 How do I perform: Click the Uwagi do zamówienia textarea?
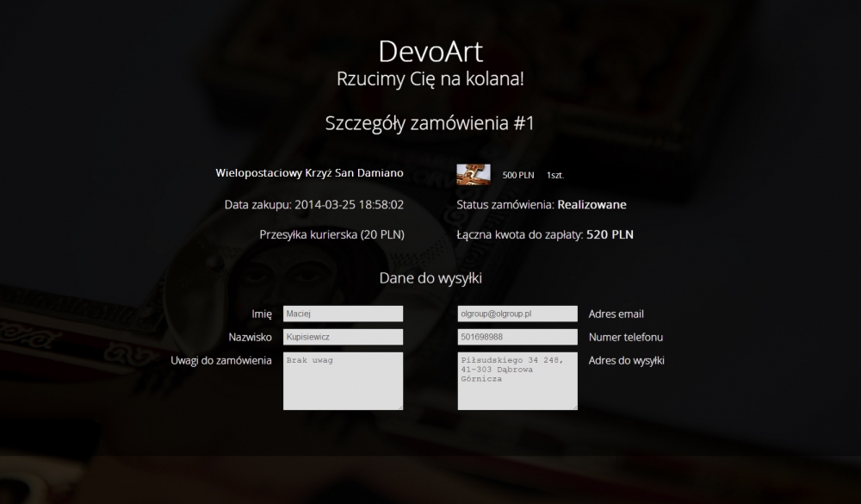point(344,381)
